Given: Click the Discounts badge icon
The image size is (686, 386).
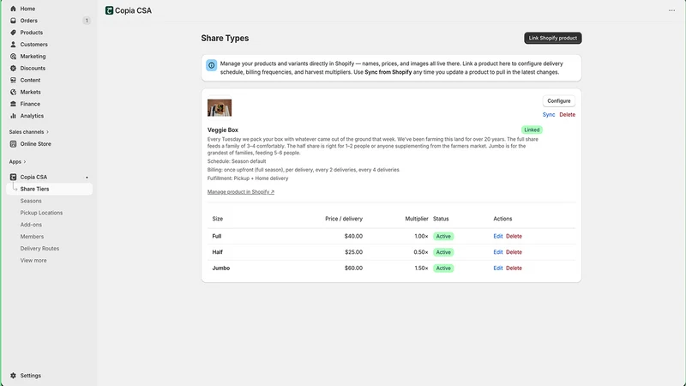Looking at the screenshot, I should click(x=13, y=69).
